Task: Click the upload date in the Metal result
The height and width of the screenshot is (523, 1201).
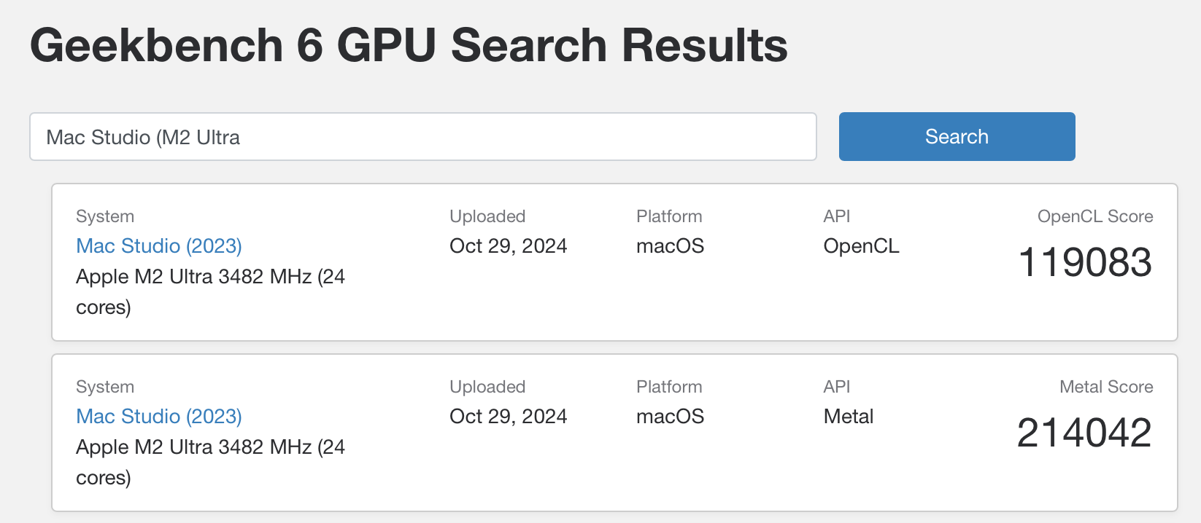Action: point(508,417)
